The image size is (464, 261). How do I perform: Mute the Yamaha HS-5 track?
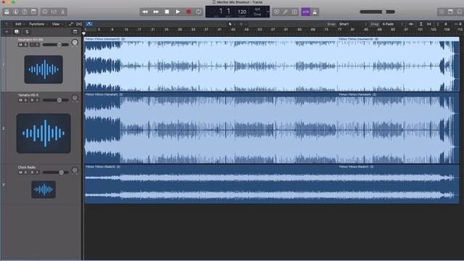[20, 100]
